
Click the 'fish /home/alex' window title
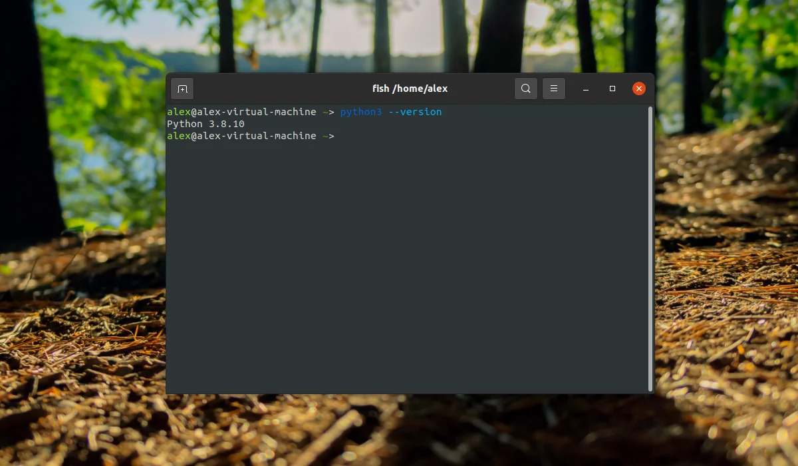[410, 89]
